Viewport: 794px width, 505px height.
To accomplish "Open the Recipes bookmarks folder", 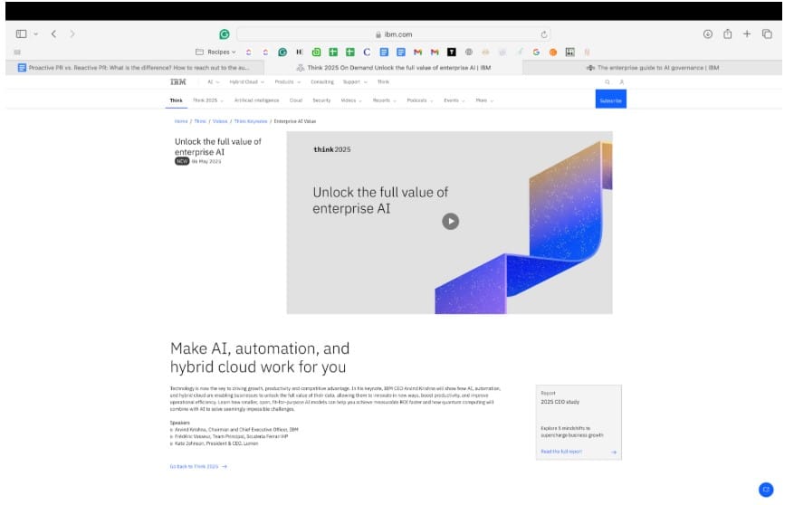I will coord(215,52).
